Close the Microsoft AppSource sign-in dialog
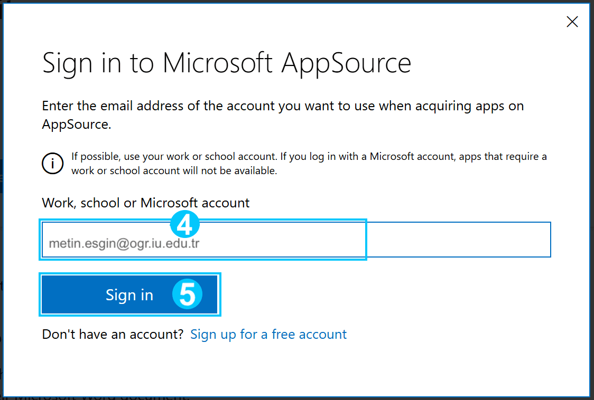The width and height of the screenshot is (594, 400). [572, 22]
